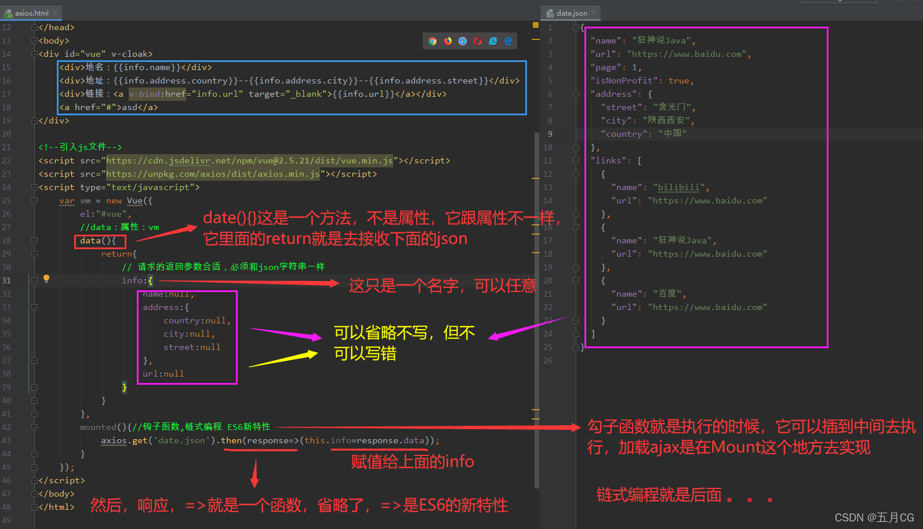The height and width of the screenshot is (529, 923).
Task: Open page preview in Firefox browser
Action: [448, 41]
